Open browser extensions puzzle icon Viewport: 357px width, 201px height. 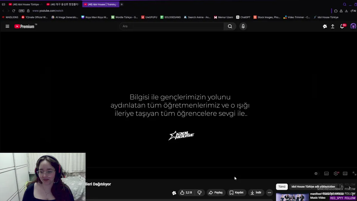tap(336, 11)
